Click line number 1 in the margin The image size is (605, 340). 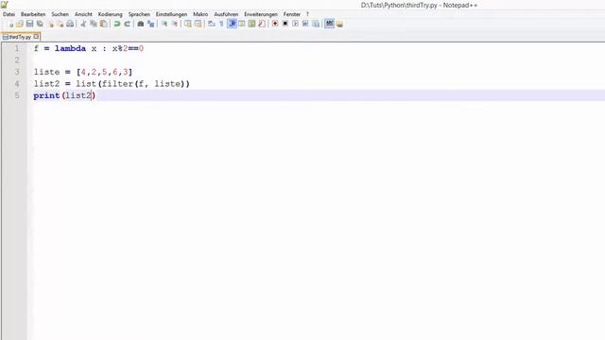pos(17,48)
